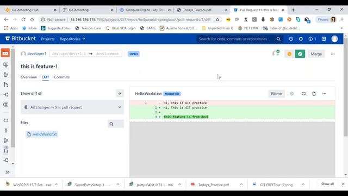Click the browser address bar URL
Screen dimensions: 348x196
140,20
